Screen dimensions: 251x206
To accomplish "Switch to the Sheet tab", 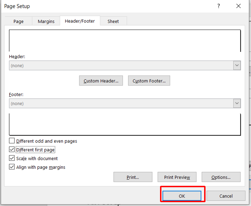I will tap(113, 21).
